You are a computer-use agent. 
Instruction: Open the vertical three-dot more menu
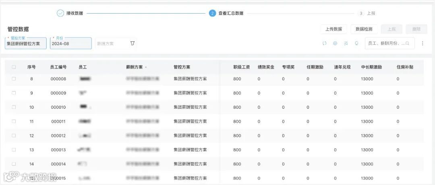click(x=423, y=43)
